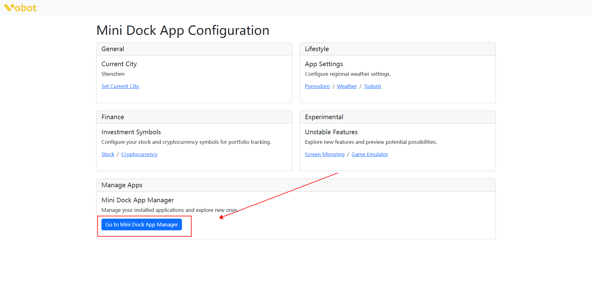Open the Screen Mirroring feature
The image size is (592, 283).
click(324, 154)
